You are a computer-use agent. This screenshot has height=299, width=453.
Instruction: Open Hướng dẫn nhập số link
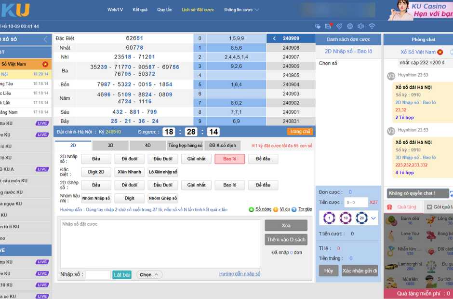tap(240, 273)
